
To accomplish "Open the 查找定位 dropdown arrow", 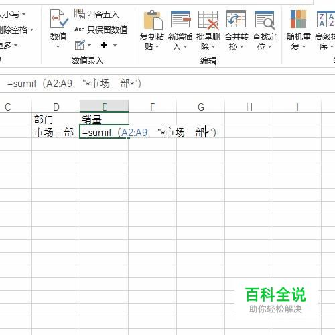I will coord(269,47).
